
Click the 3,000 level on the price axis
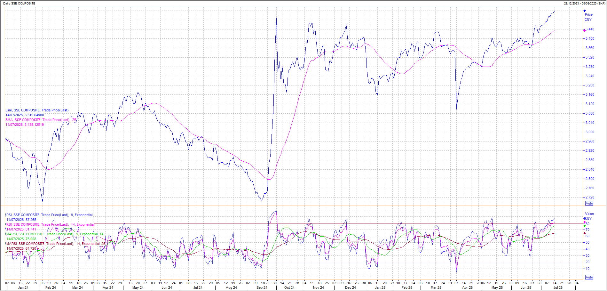[590, 132]
